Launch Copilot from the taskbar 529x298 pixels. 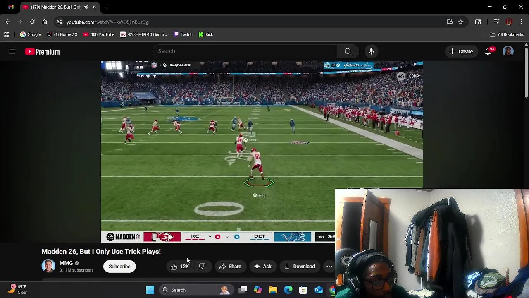click(x=258, y=290)
